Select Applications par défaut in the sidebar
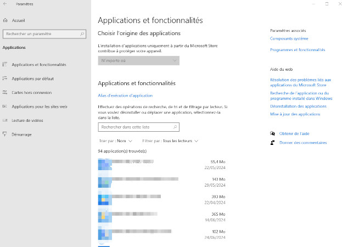Viewport: 342px width, 247px height. click(x=33, y=78)
